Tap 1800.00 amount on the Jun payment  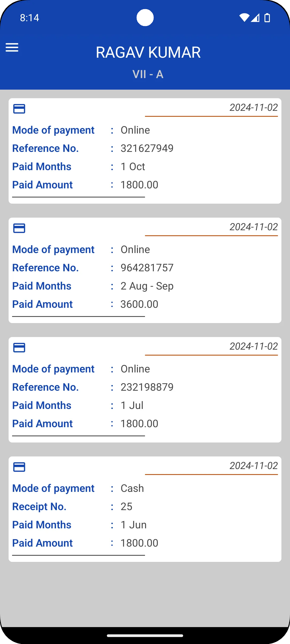coord(139,543)
